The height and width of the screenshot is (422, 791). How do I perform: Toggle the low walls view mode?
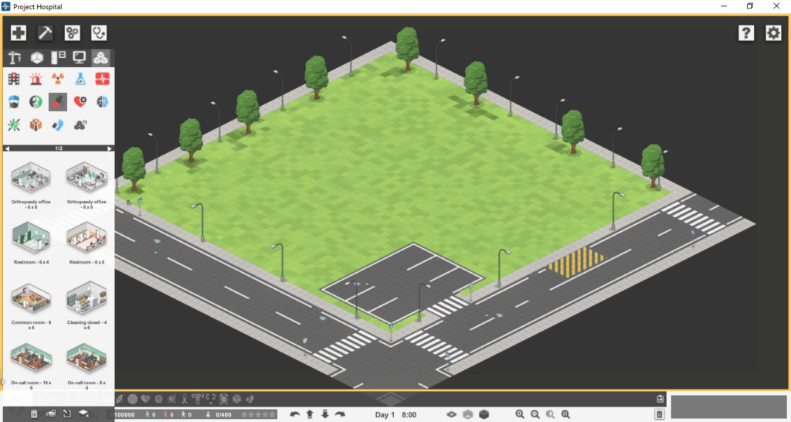(467, 414)
